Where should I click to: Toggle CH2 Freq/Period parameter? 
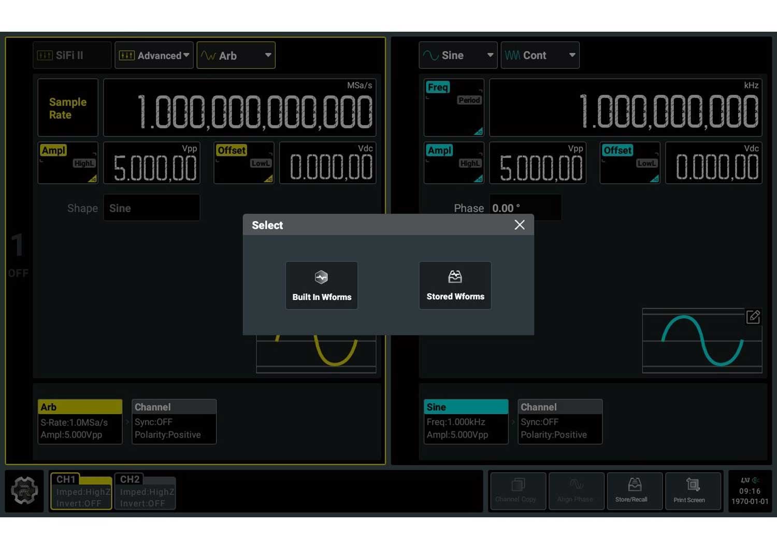pyautogui.click(x=454, y=108)
